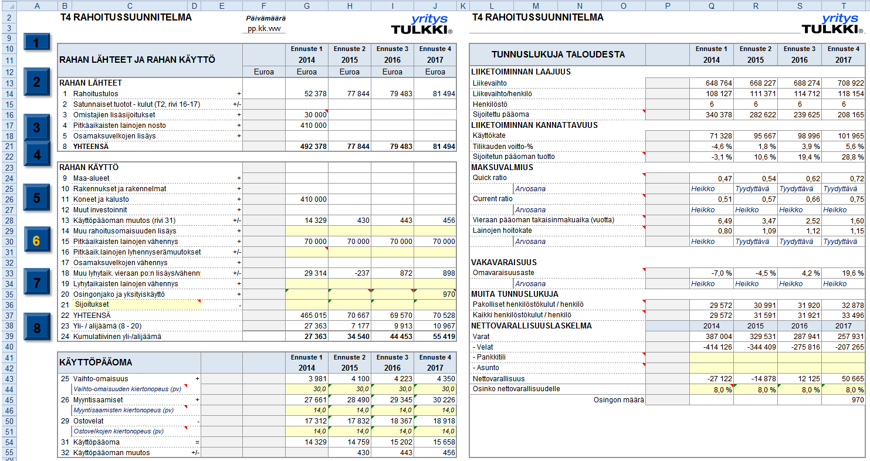Select Nettovarallisuus 2017 value 50 665
870x461 pixels.
(844, 378)
